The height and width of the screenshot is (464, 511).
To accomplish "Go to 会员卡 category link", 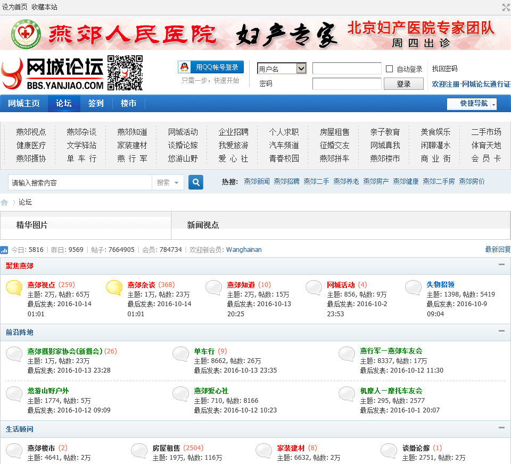I will 486,158.
